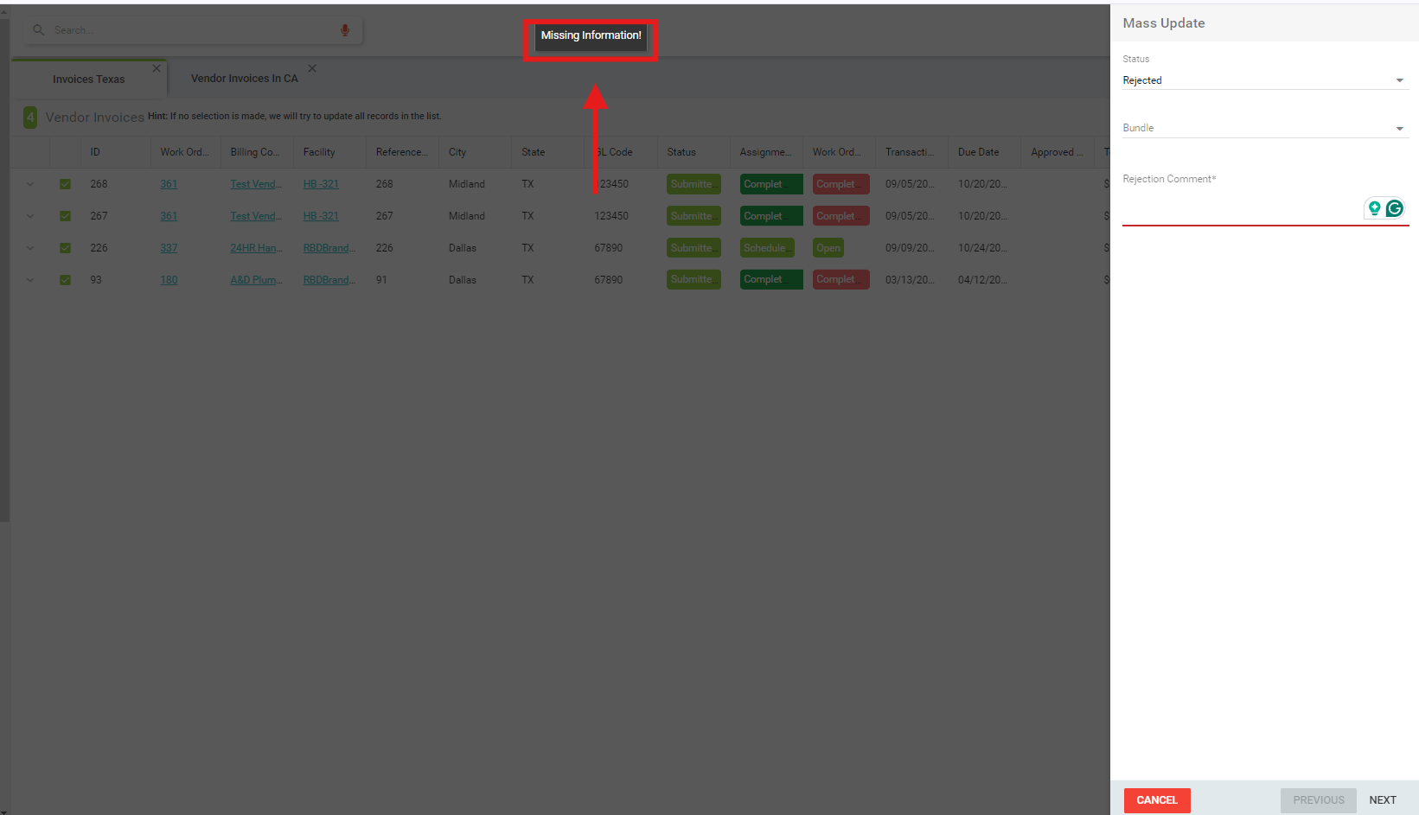This screenshot has height=815, width=1419.
Task: Open the Bundle dropdown
Action: coord(1264,128)
